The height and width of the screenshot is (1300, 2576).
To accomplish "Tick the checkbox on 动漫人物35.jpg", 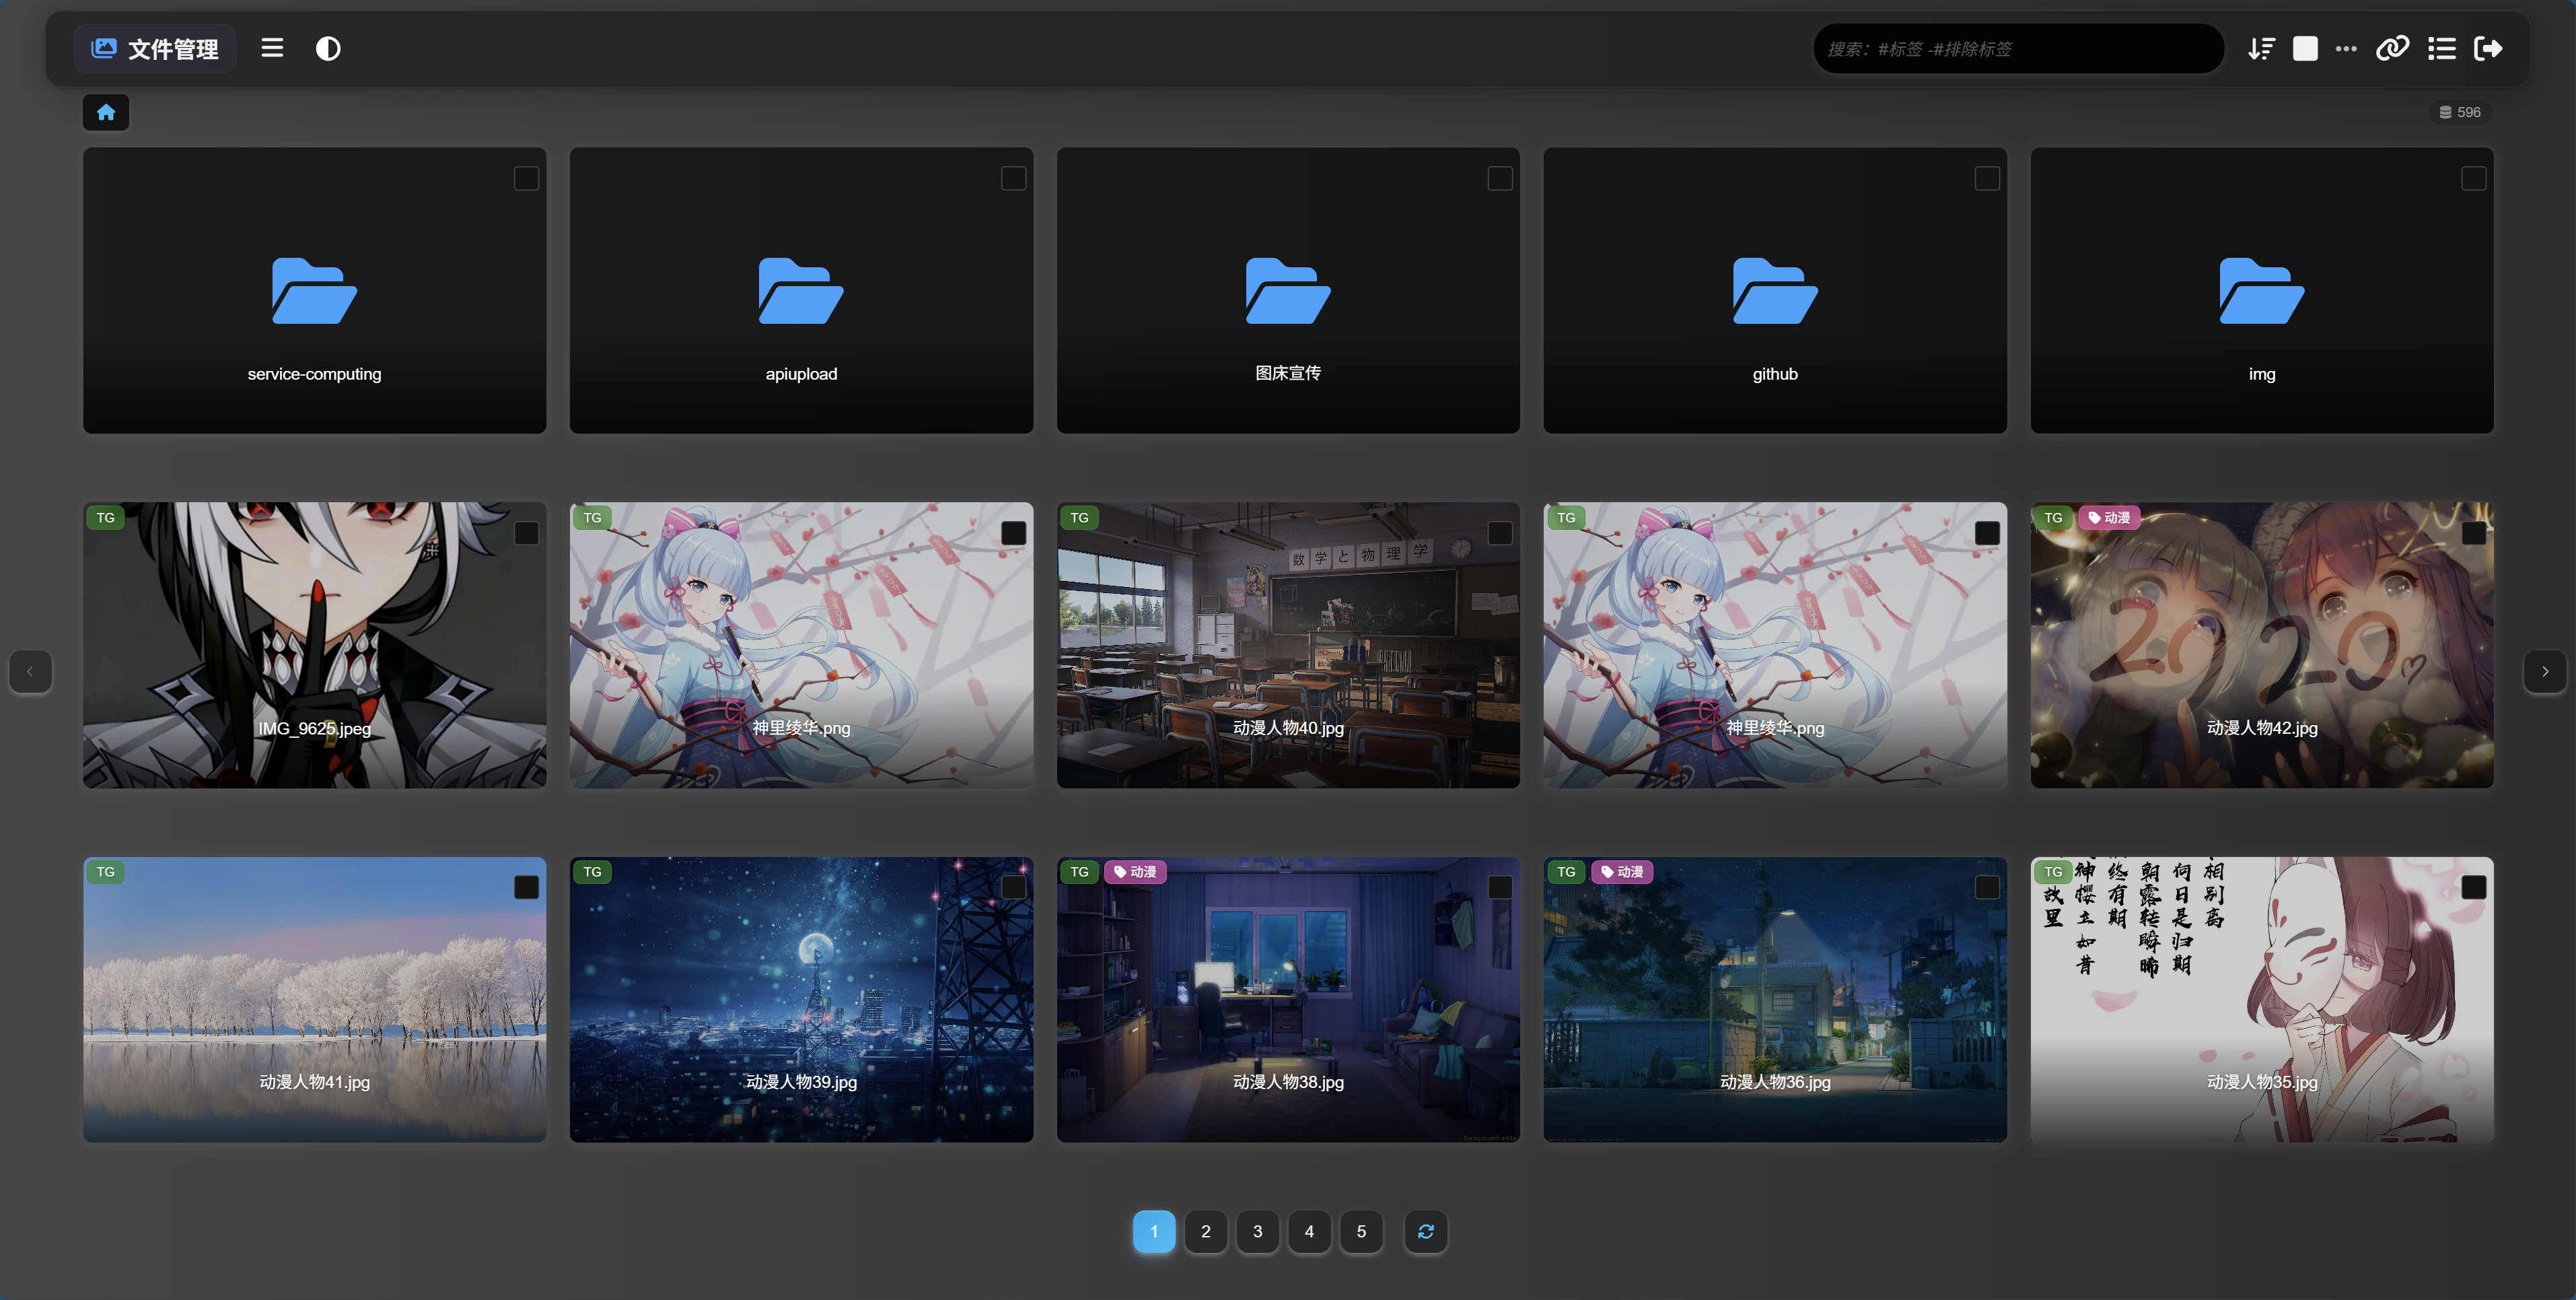I will coord(2473,887).
